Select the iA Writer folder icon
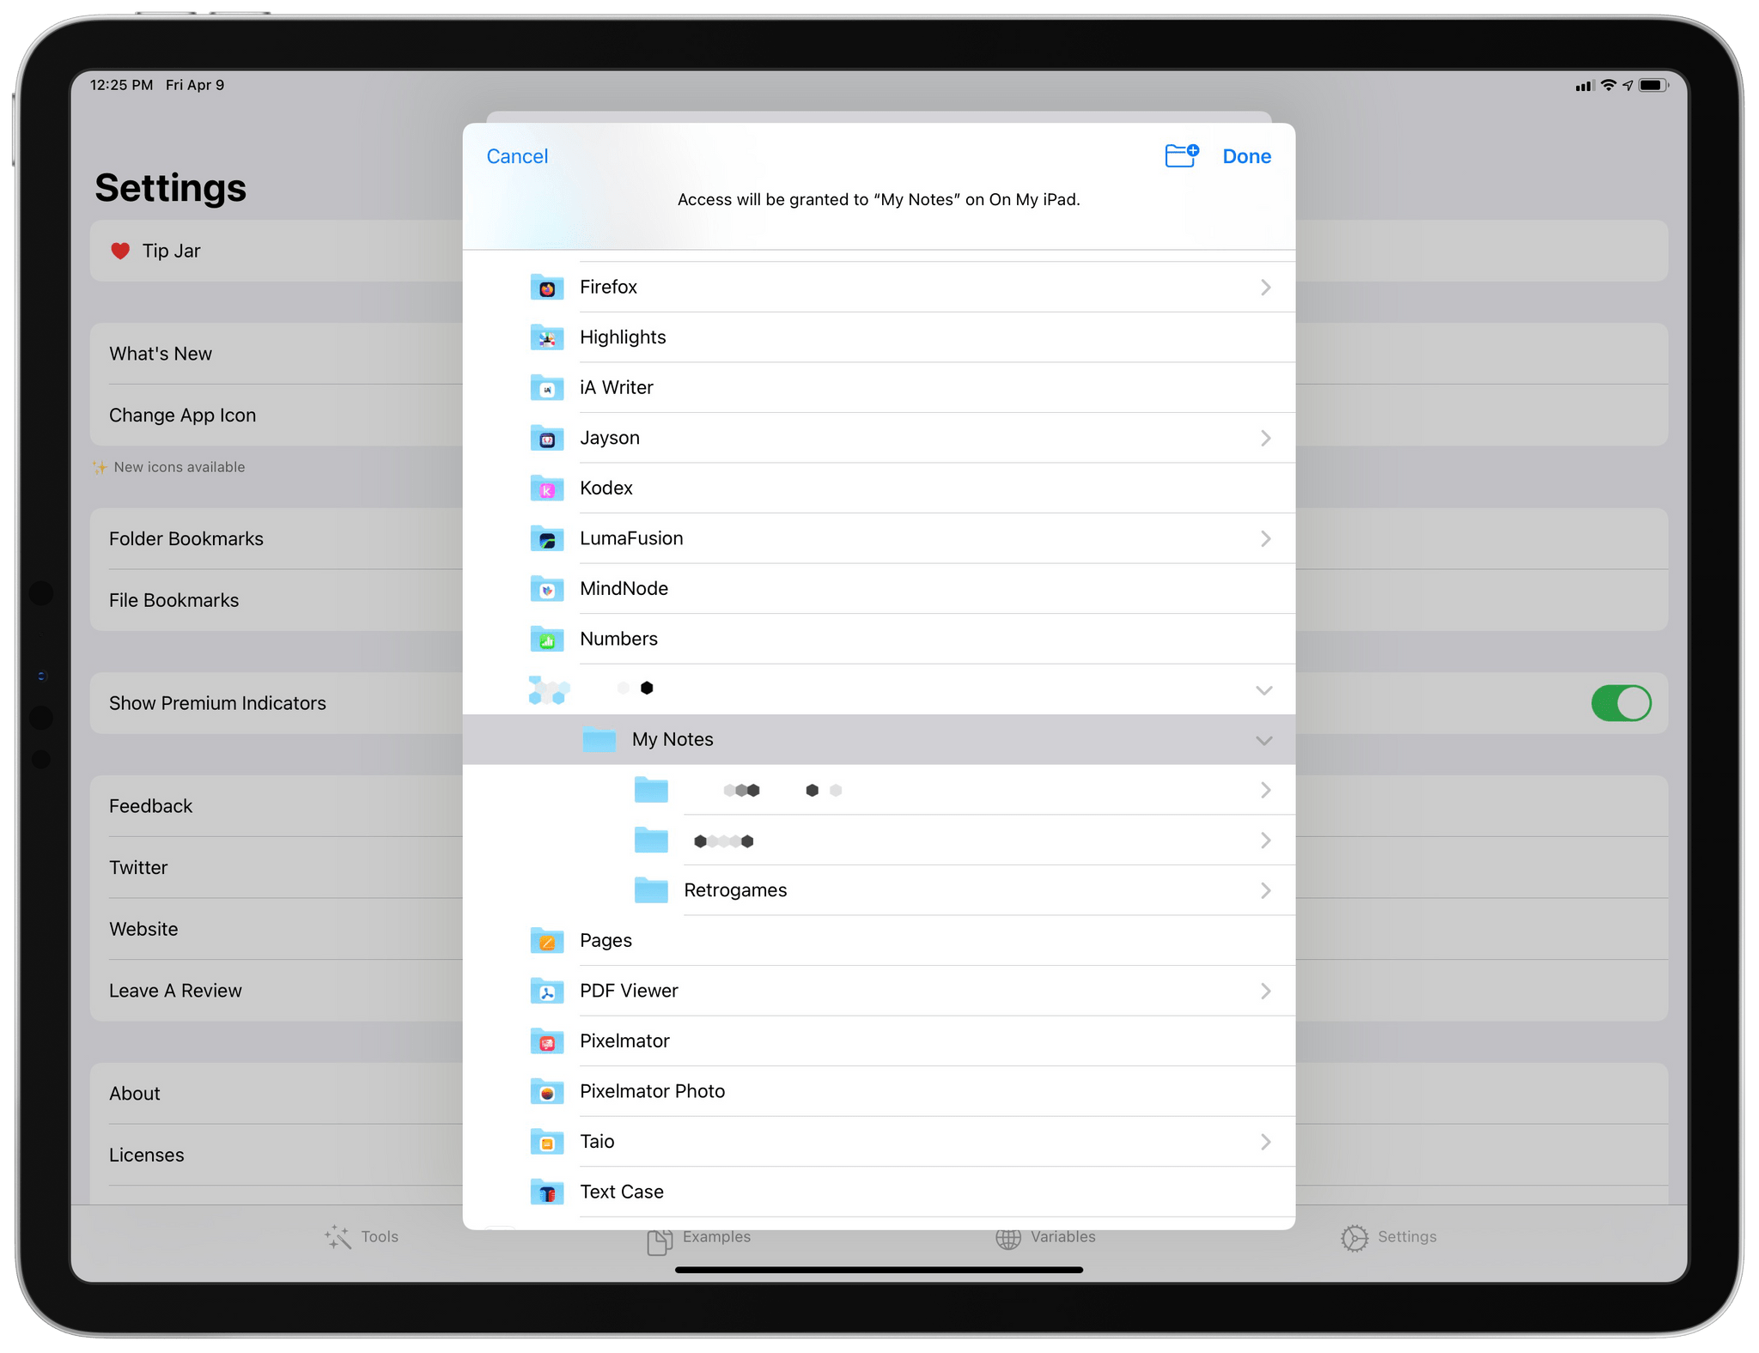The width and height of the screenshot is (1759, 1353). [x=547, y=387]
